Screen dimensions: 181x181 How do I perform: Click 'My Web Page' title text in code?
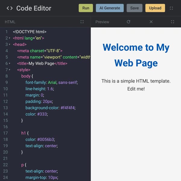click(41, 63)
